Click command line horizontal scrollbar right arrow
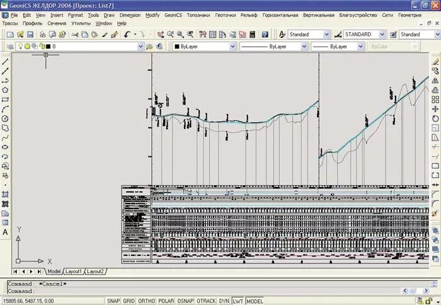 426,291
